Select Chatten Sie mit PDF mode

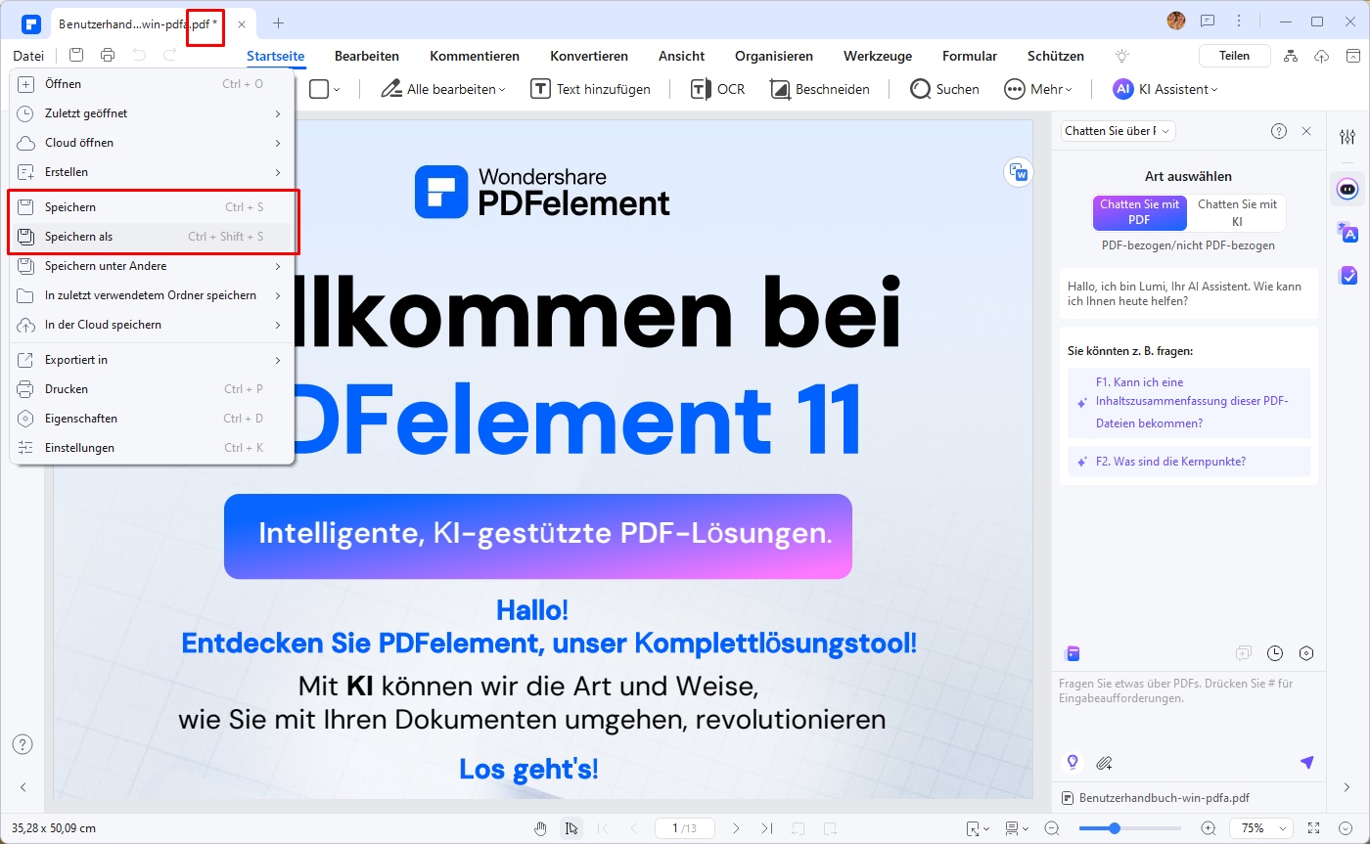(x=1139, y=212)
